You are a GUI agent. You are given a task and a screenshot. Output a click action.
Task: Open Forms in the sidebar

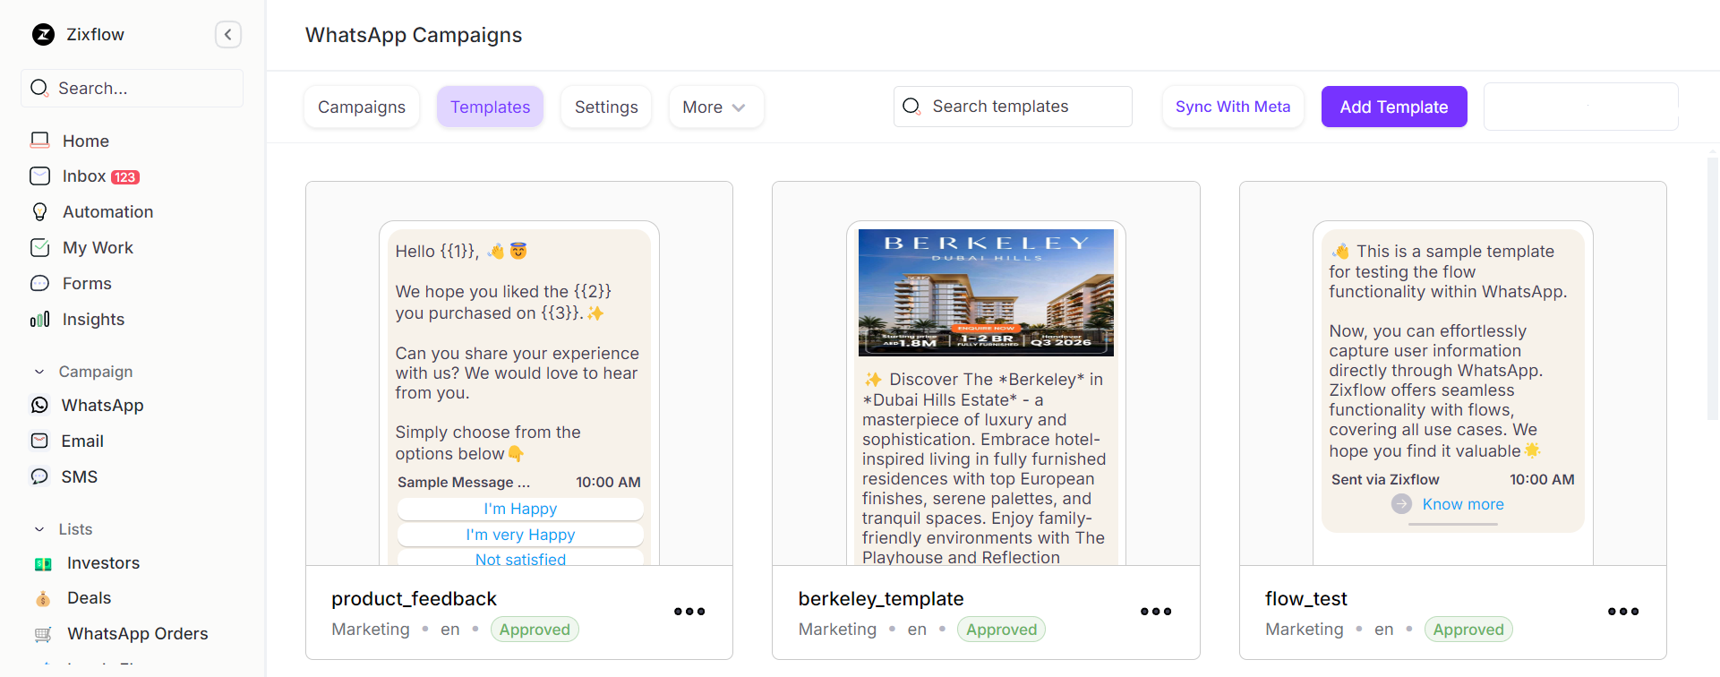(x=87, y=284)
